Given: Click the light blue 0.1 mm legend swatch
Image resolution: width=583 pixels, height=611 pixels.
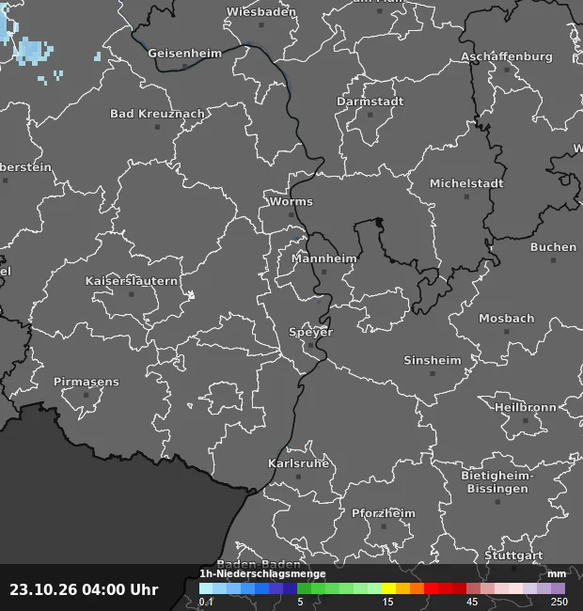Looking at the screenshot, I should pos(206,588).
